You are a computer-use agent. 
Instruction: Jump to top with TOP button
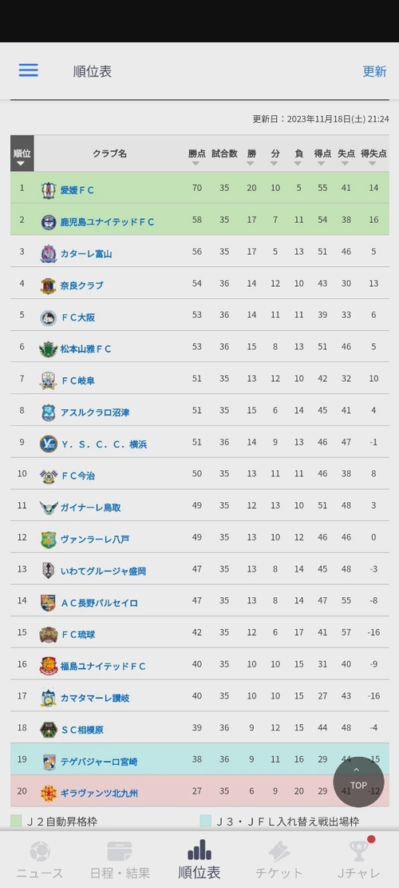click(x=359, y=782)
